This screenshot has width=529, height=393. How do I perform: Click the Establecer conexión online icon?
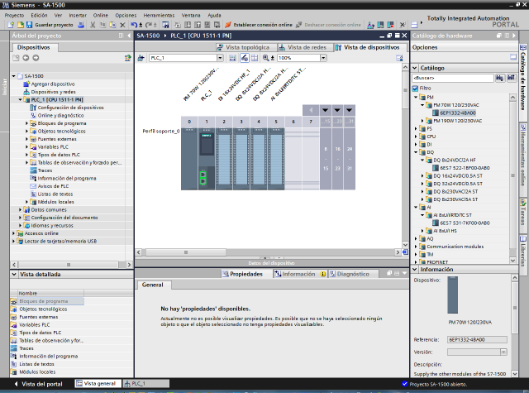tap(228, 25)
